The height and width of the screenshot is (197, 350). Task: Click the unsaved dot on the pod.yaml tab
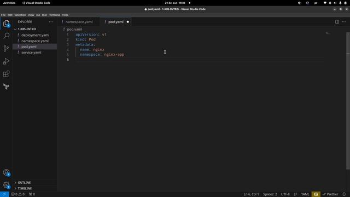pos(128,22)
